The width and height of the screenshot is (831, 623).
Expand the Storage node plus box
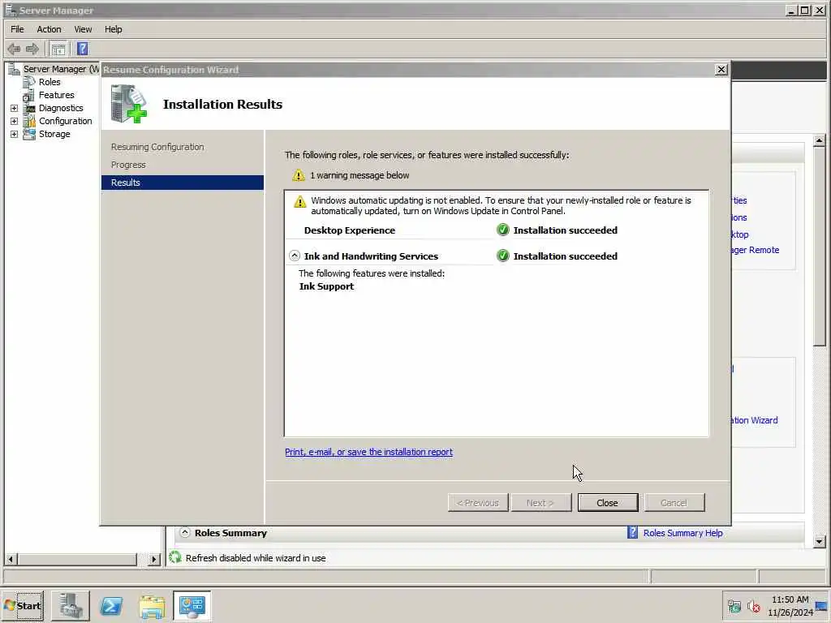15,134
